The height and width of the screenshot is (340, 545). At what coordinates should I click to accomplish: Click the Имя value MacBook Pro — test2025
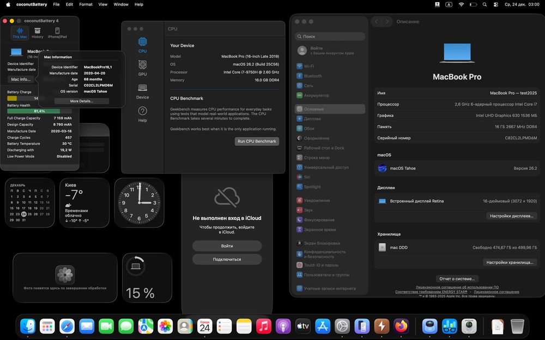coord(513,93)
